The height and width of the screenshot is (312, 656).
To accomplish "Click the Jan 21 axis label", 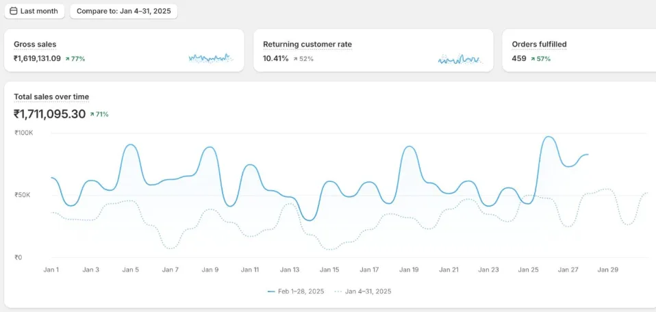I will tap(449, 270).
